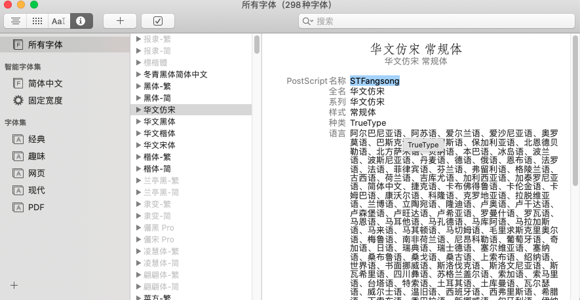
Task: Expand the 冬青黑体简体中文 disclosure triangle
Action: [x=139, y=75]
